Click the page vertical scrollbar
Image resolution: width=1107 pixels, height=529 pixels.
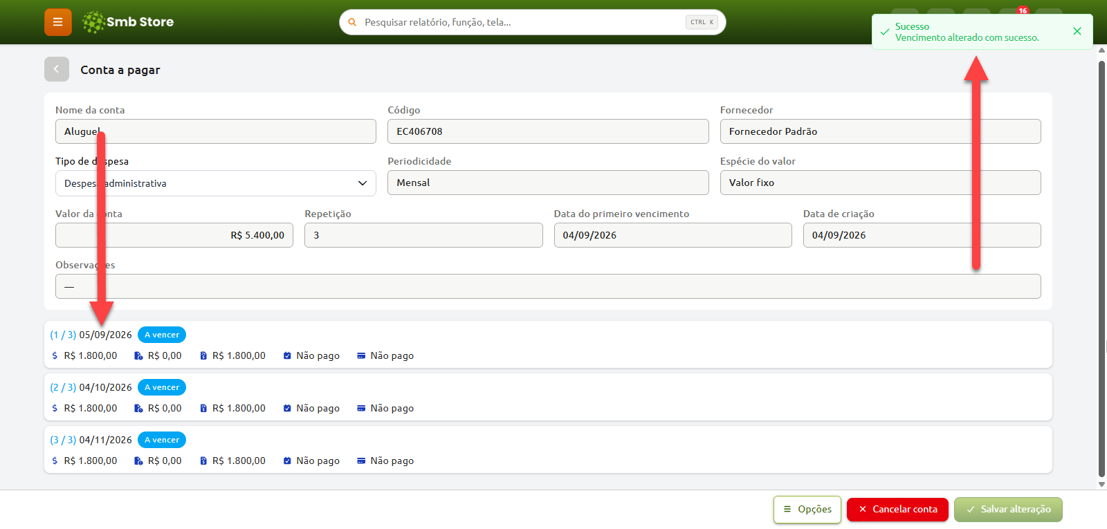pyautogui.click(x=1101, y=270)
